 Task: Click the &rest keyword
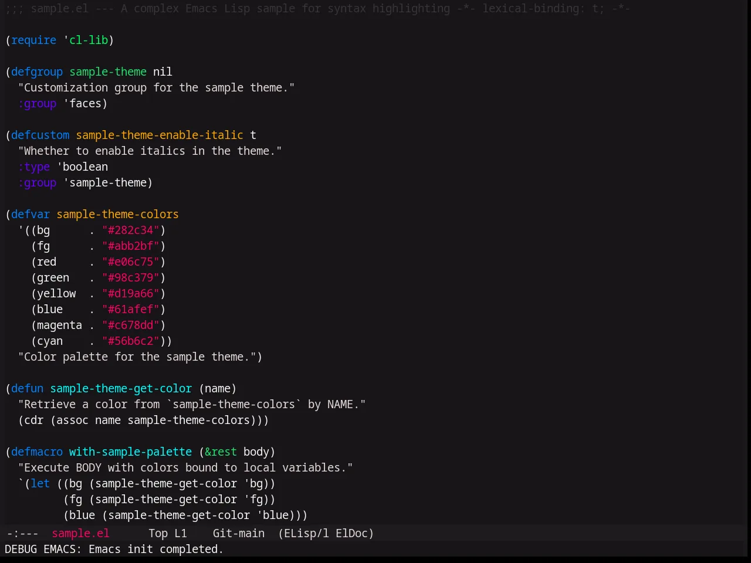(221, 452)
